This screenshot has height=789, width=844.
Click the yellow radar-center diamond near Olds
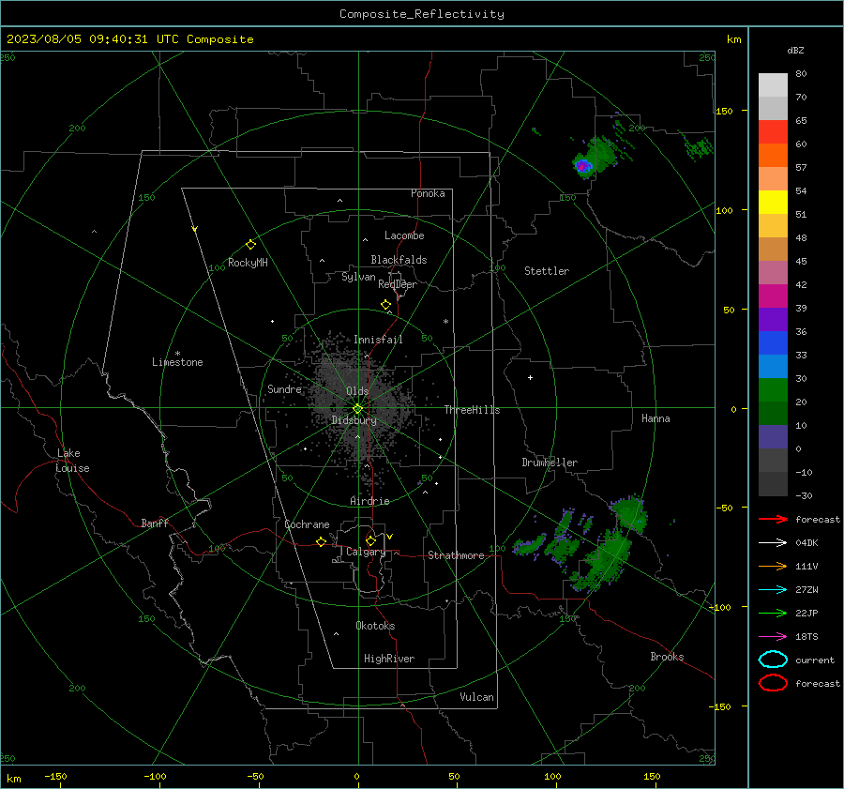pos(357,409)
